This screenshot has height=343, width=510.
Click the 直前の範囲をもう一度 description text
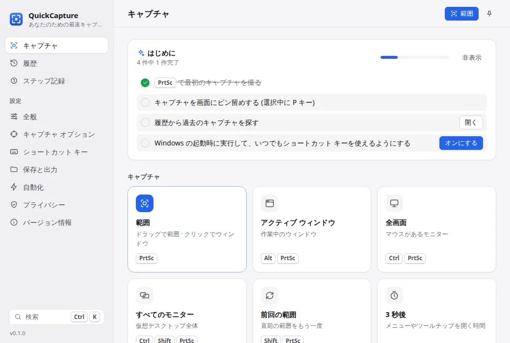coord(291,326)
